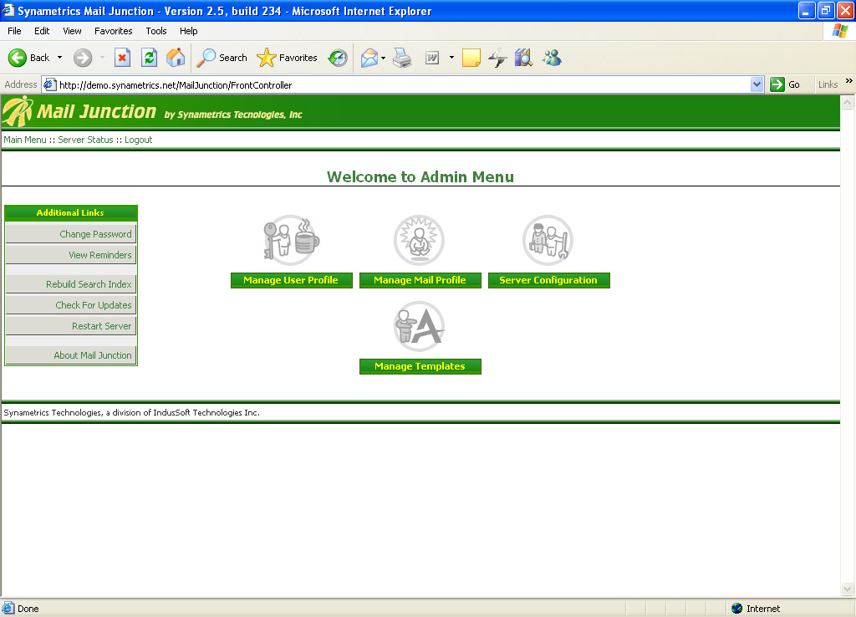The width and height of the screenshot is (856, 617).
Task: Click the Internet zone globe icon
Action: coord(737,609)
